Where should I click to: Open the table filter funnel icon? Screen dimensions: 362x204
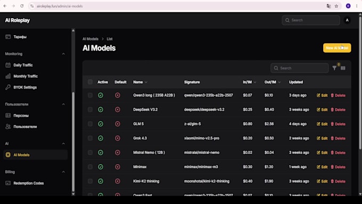[x=334, y=68]
